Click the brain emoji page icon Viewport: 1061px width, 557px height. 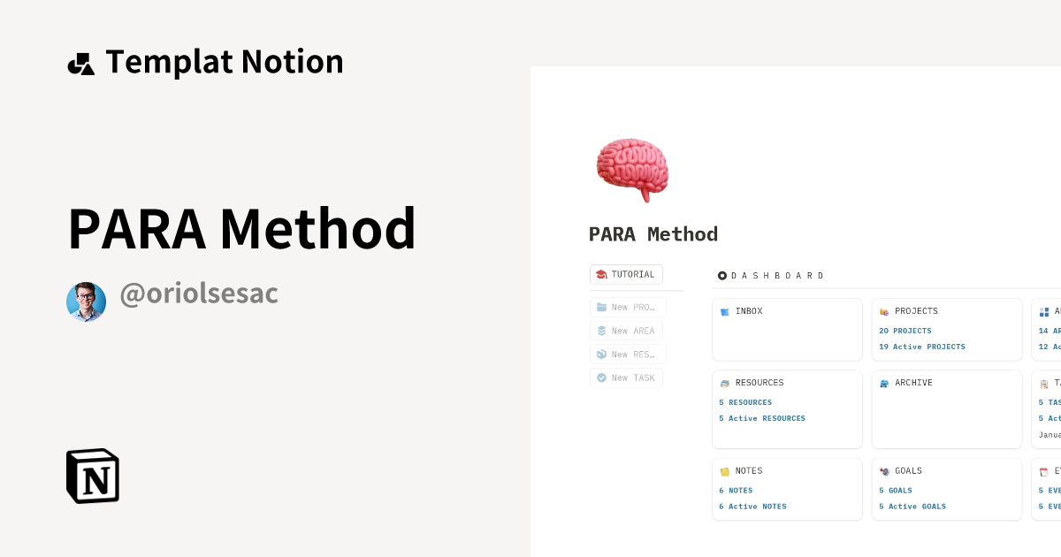coord(631,168)
